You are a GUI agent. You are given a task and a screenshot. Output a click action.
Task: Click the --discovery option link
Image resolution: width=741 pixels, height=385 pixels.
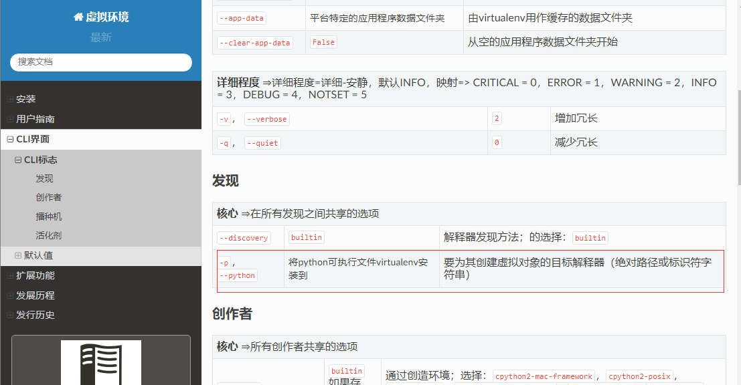click(244, 238)
